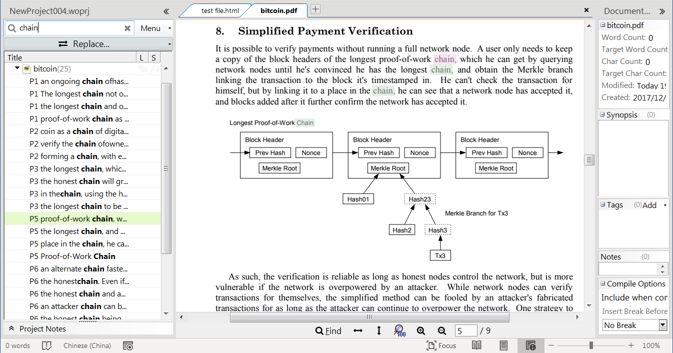Switch to the test file.html tab
The image size is (673, 353).
pos(220,10)
